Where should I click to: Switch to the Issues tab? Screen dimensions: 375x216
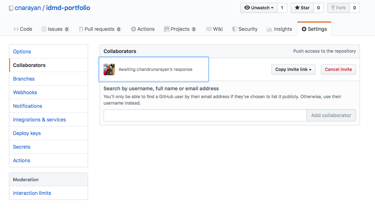click(56, 29)
